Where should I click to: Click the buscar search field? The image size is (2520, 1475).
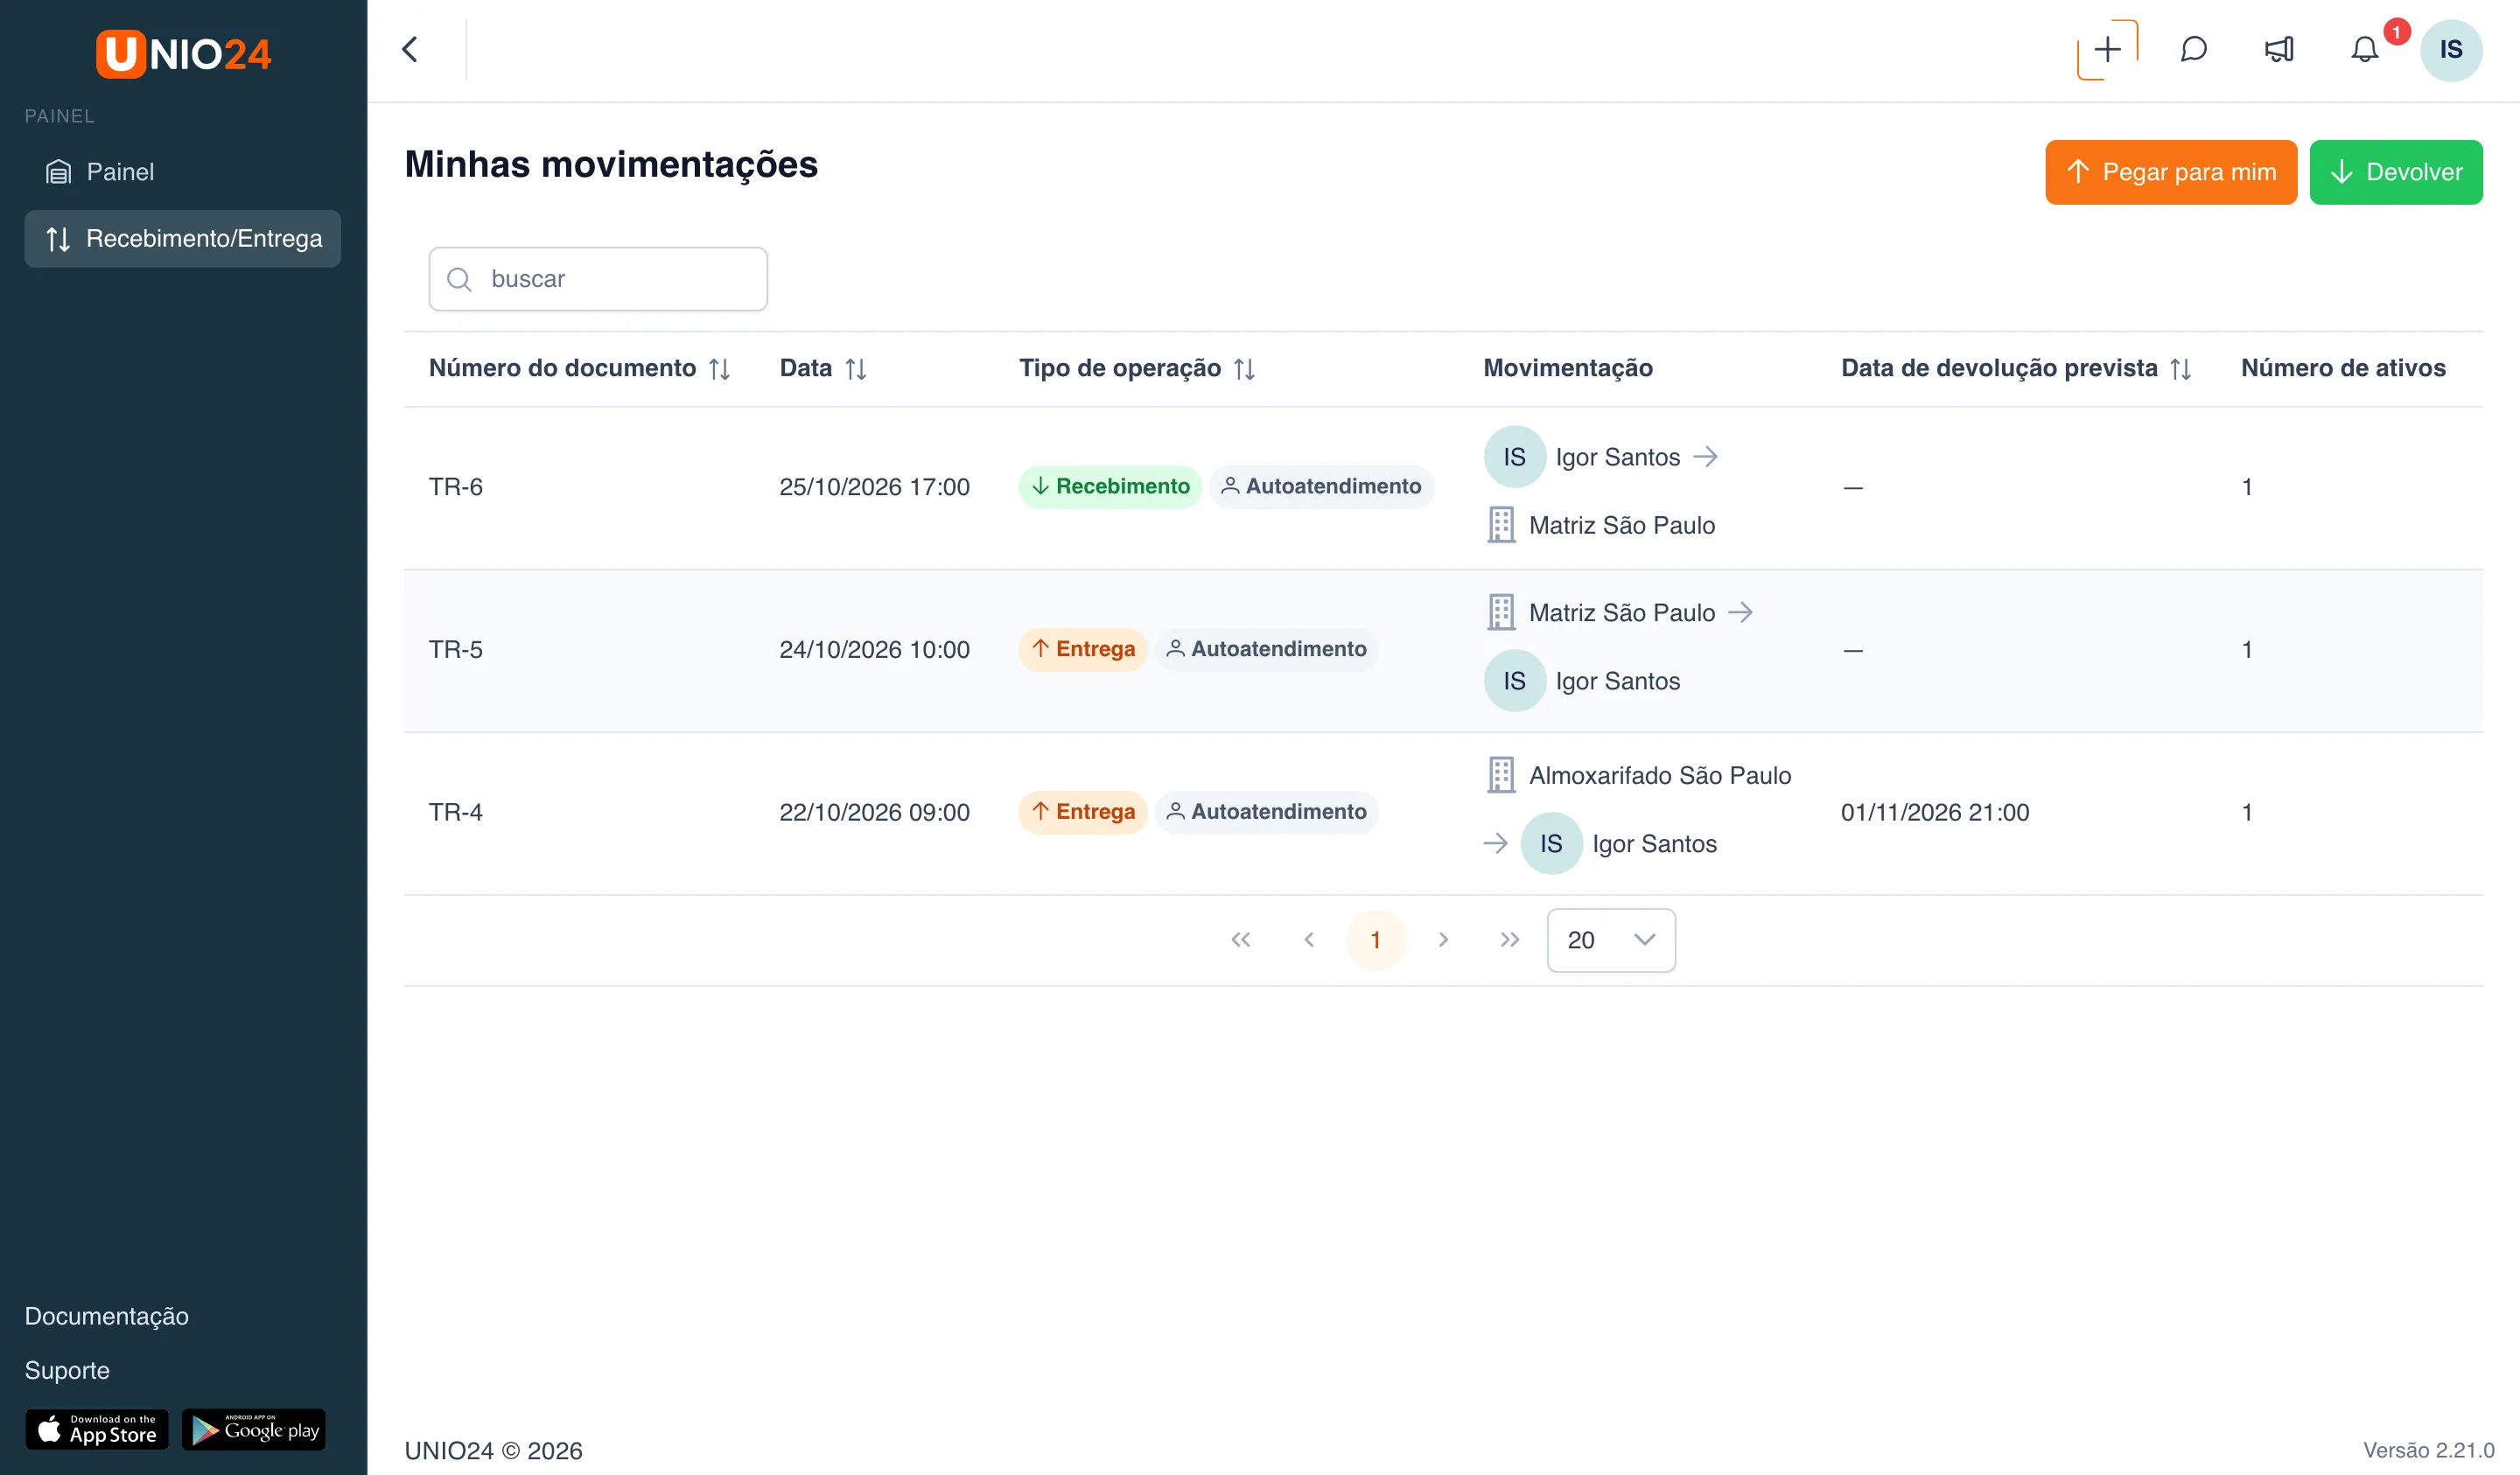pyautogui.click(x=598, y=279)
